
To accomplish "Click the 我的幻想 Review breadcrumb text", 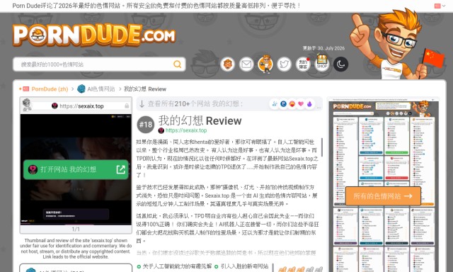I will coord(145,89).
